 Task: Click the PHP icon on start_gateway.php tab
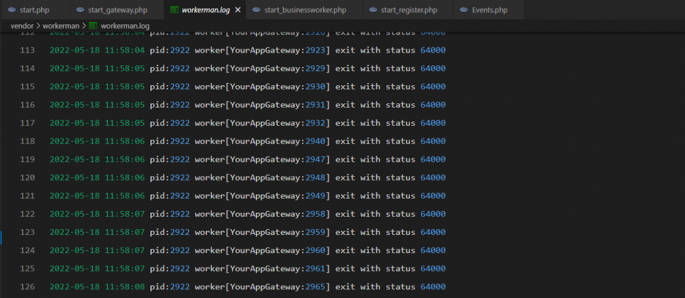click(80, 9)
